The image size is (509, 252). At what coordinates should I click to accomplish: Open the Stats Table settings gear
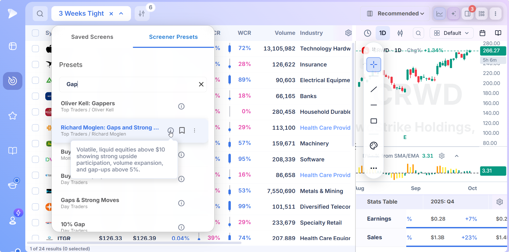click(x=500, y=202)
